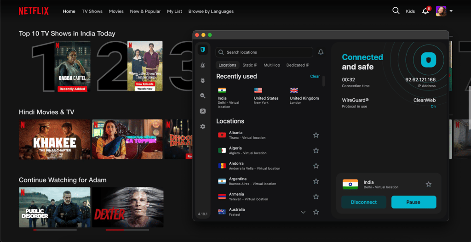Screen dimensions: 471x242
Task: Open the Dexter thumbnail
Action: 128,207
